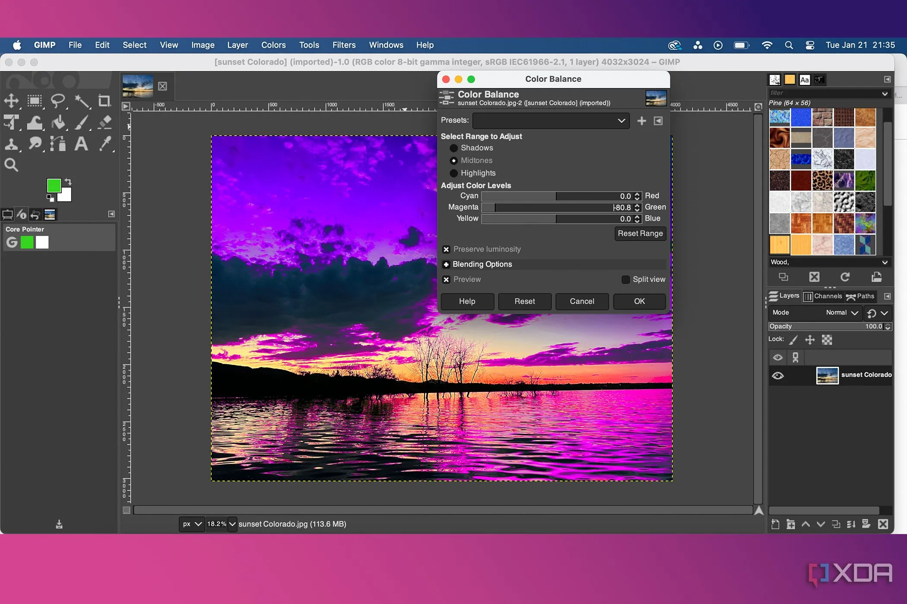Click the Reset Range button

click(640, 233)
